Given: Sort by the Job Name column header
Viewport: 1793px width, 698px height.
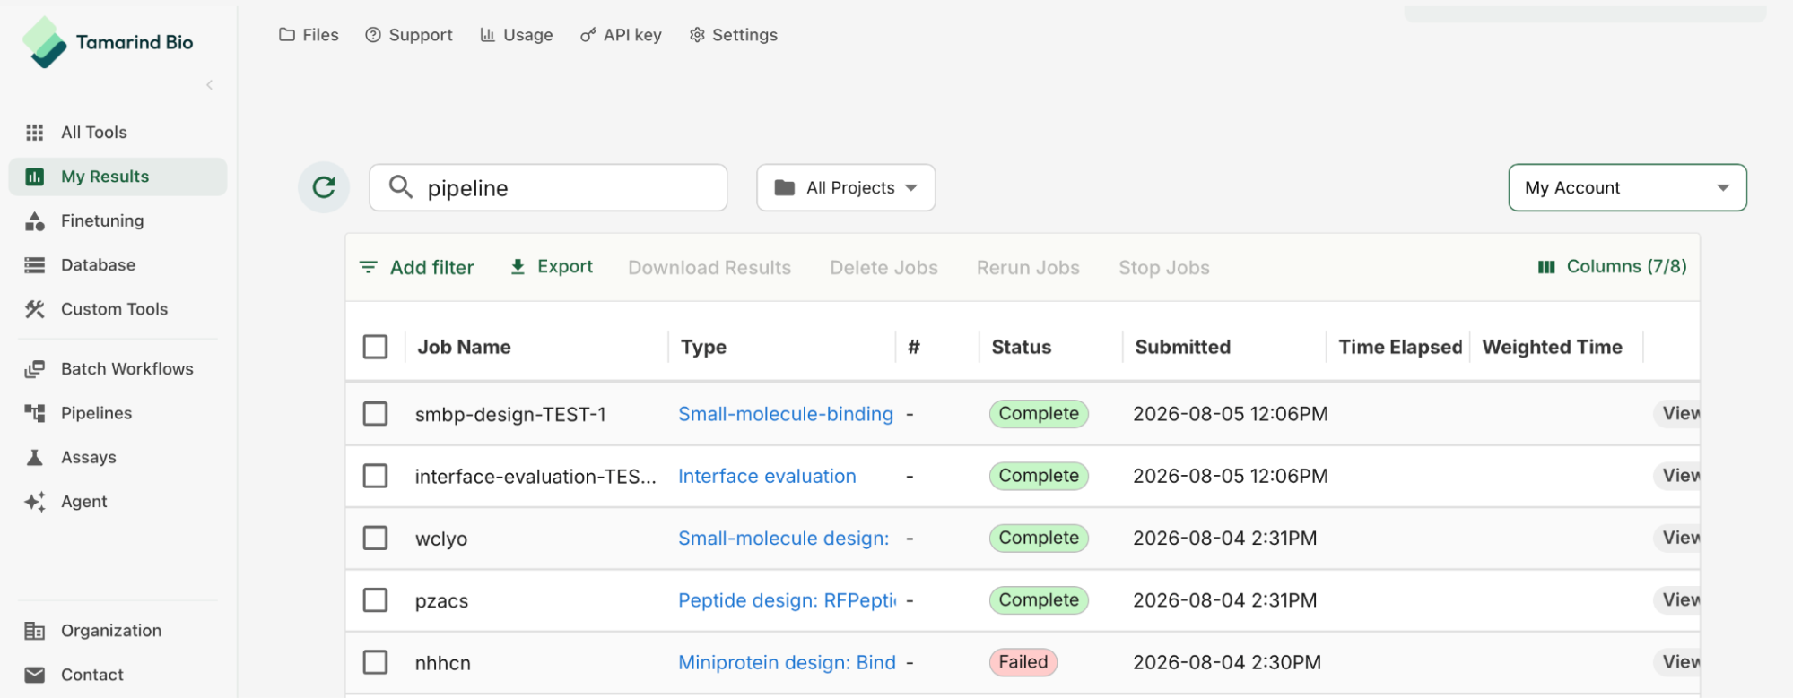Looking at the screenshot, I should click(x=464, y=347).
